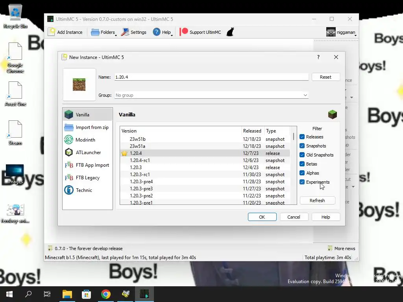
Task: Select version 1.20.3-pre3 row
Action: tap(205, 188)
